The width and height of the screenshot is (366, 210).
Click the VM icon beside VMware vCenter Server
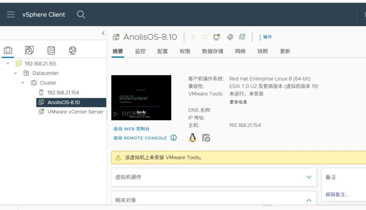tap(41, 112)
